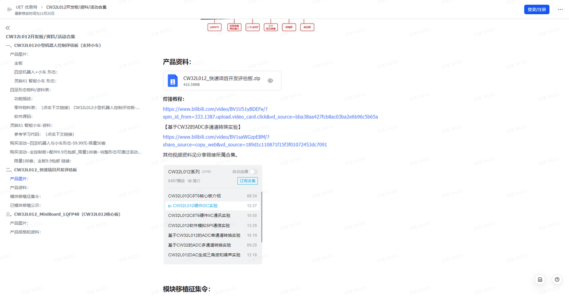The height and width of the screenshot is (296, 569).
Task: Select playlist video CW32L012C8T6核心板介绍
Action: (x=195, y=196)
